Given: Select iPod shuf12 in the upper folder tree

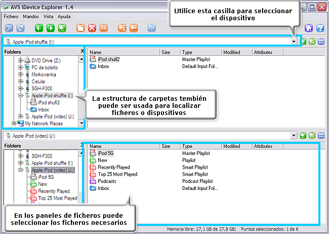Looking at the screenshot, I should (49, 102).
